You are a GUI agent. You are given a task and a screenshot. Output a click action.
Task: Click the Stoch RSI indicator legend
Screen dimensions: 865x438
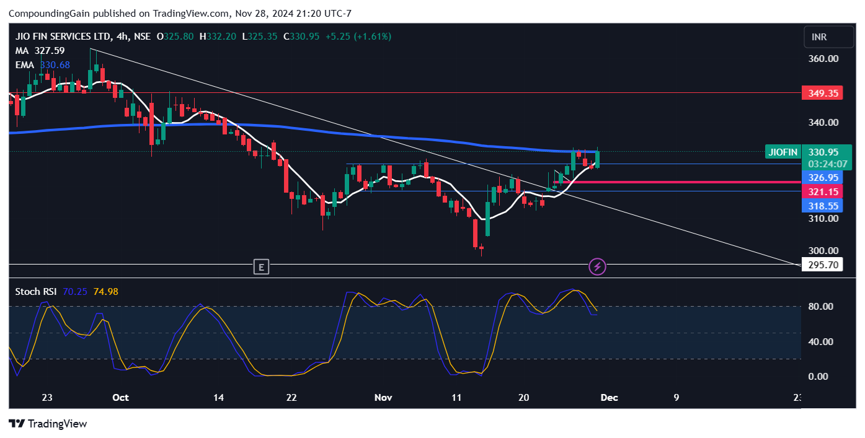coord(35,292)
